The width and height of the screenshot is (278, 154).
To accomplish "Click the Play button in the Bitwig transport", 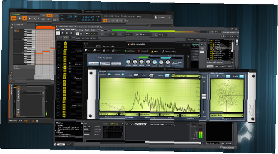I will pos(25,18).
